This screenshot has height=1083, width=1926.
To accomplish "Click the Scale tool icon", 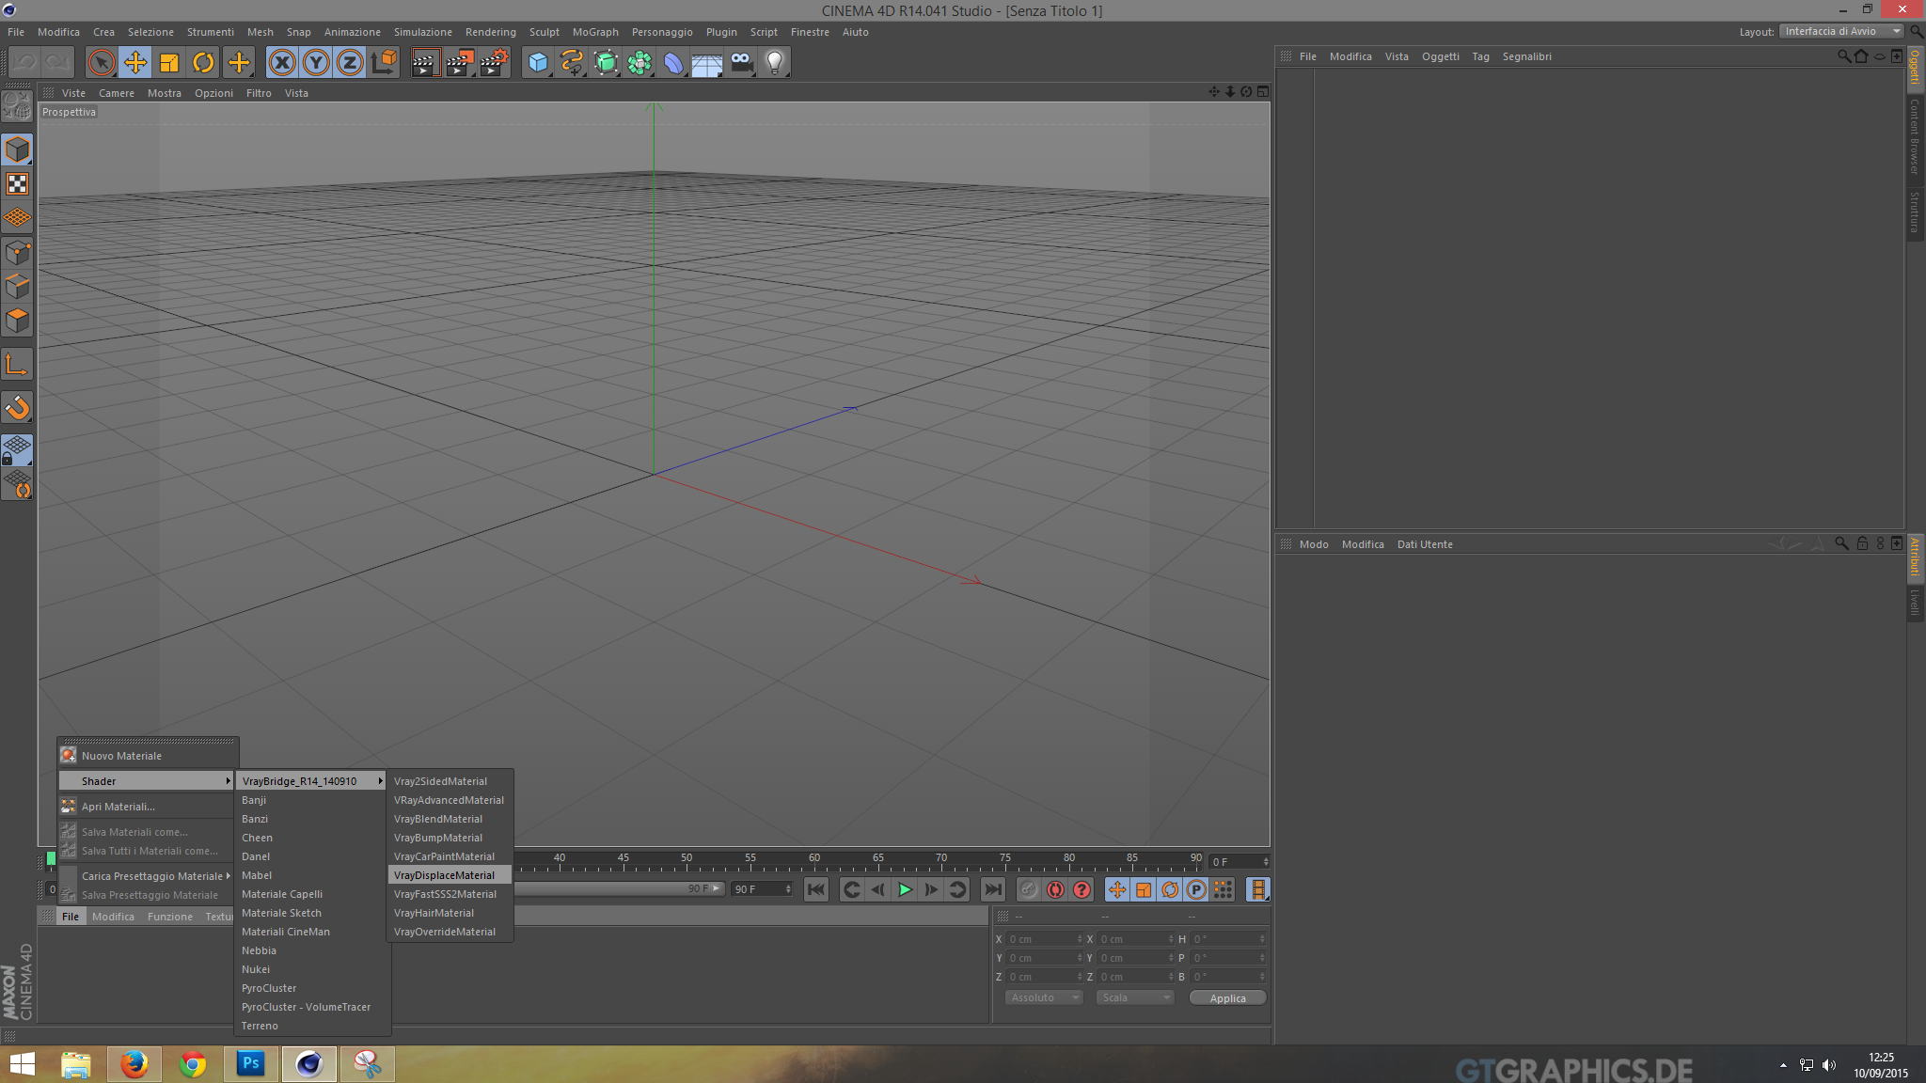I will pos(169,63).
